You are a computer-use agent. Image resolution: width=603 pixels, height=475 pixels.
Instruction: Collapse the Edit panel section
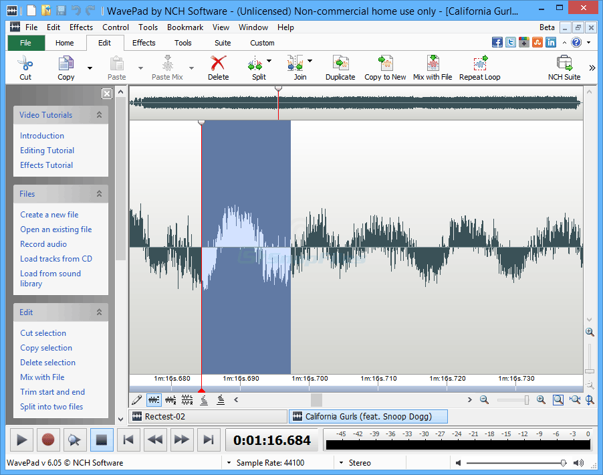(99, 312)
